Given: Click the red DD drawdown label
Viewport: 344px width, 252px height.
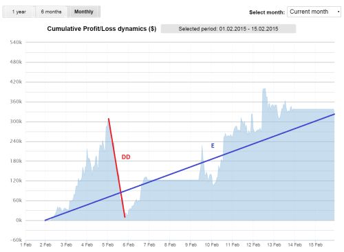Looking at the screenshot, I should click(126, 157).
